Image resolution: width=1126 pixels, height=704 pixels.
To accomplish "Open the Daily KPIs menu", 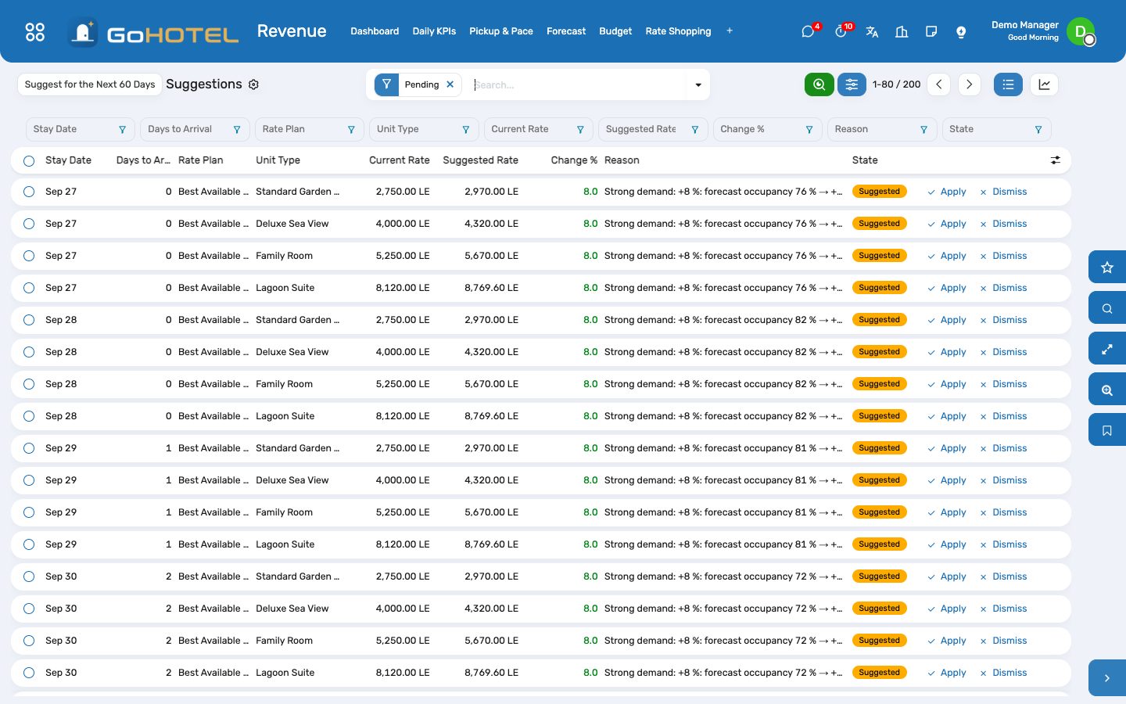I will (434, 31).
